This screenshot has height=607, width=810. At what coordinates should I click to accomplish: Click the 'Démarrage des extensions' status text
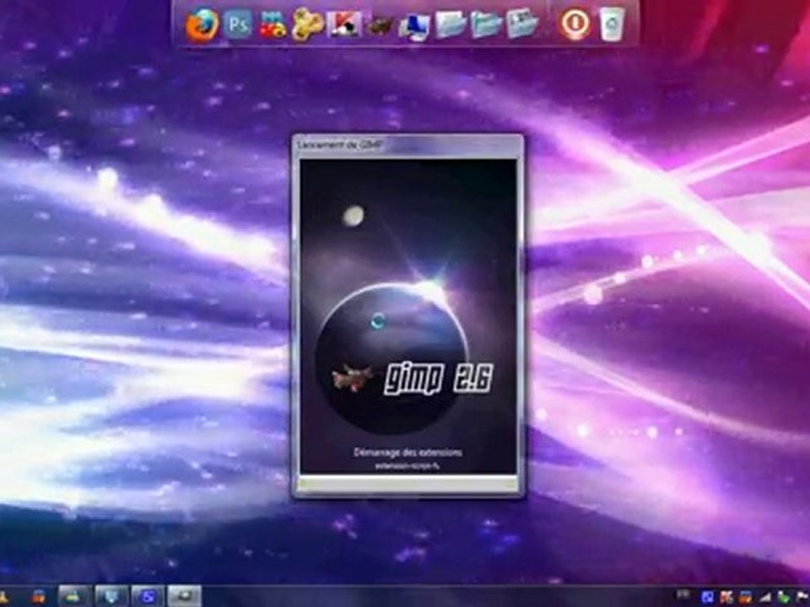point(408,453)
